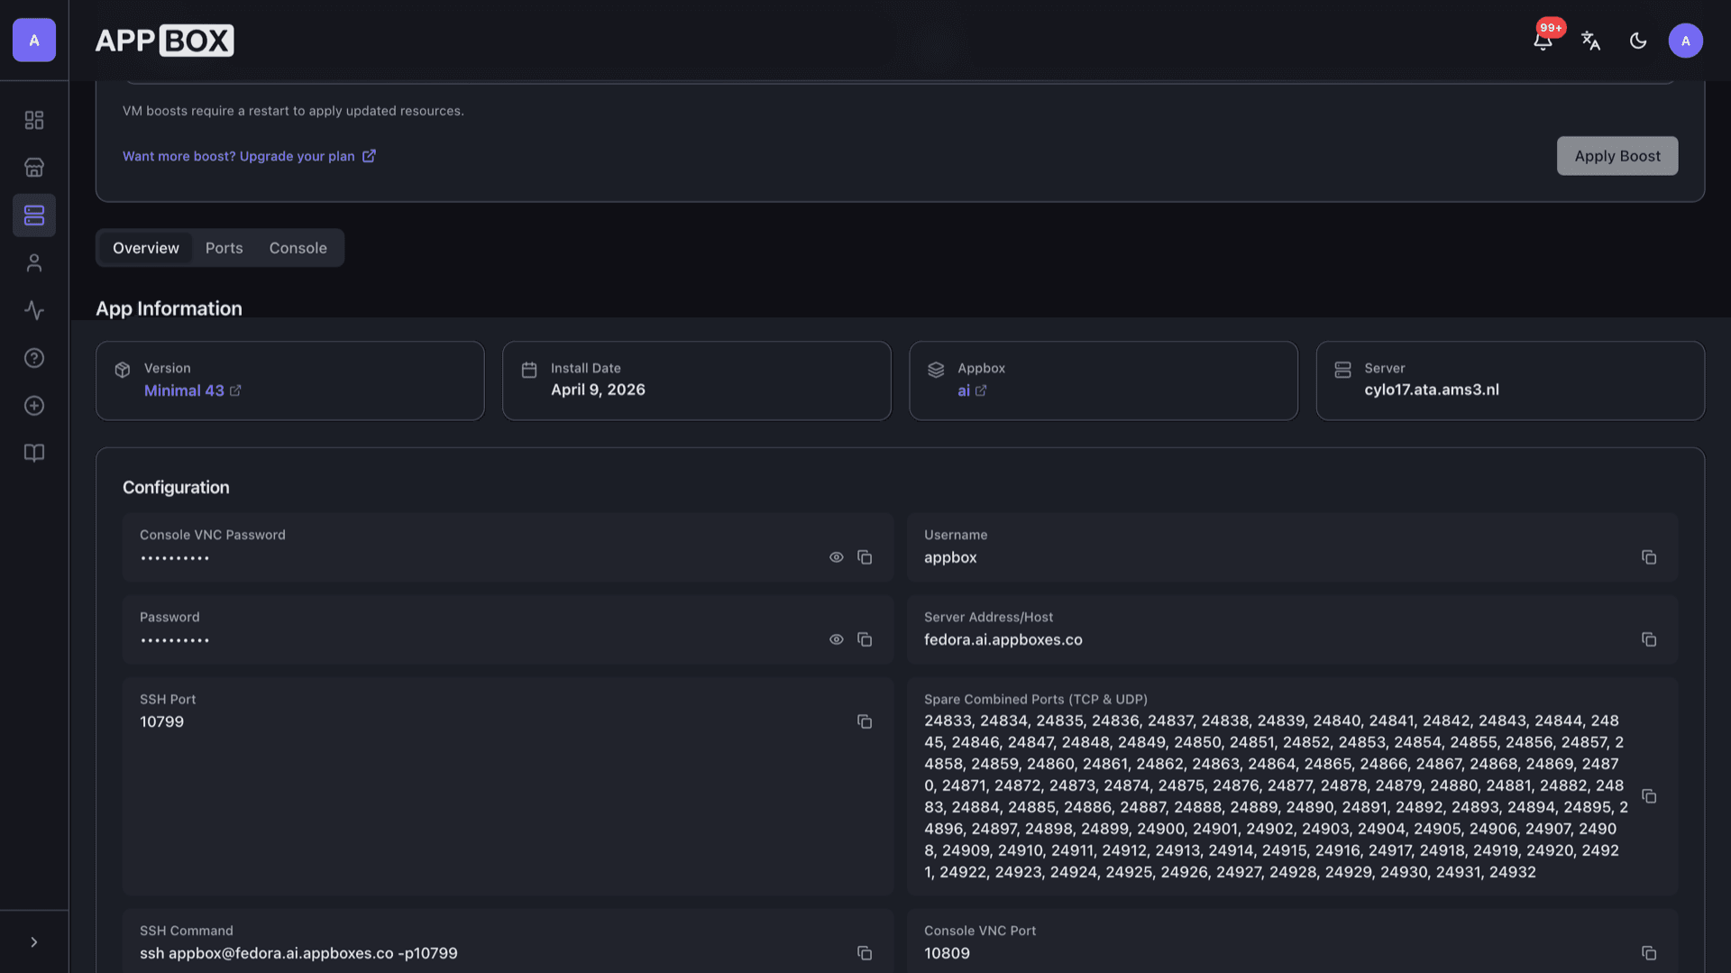The image size is (1731, 973).
Task: Copy the Server Address/Host value
Action: pyautogui.click(x=1649, y=639)
